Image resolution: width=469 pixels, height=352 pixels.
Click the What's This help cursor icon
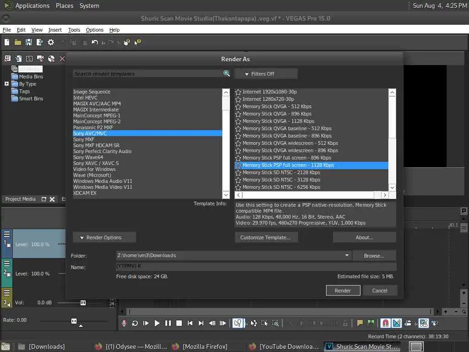coord(137,42)
